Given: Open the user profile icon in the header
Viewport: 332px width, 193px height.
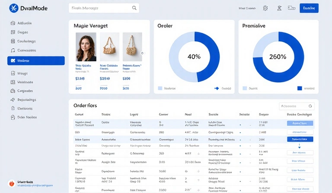Looking at the screenshot, I should 279,8.
